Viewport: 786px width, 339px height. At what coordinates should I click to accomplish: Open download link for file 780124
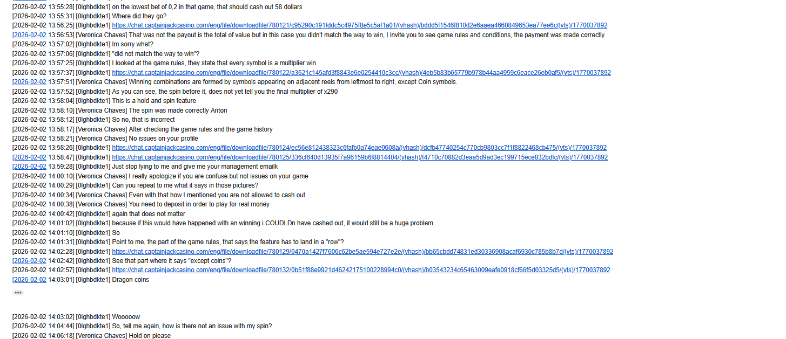pyautogui.click(x=359, y=148)
